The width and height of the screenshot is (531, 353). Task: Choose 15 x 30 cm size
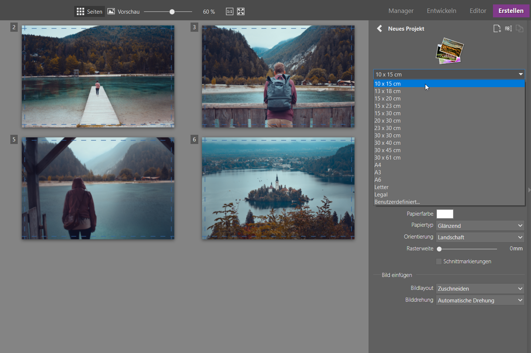[449, 113]
